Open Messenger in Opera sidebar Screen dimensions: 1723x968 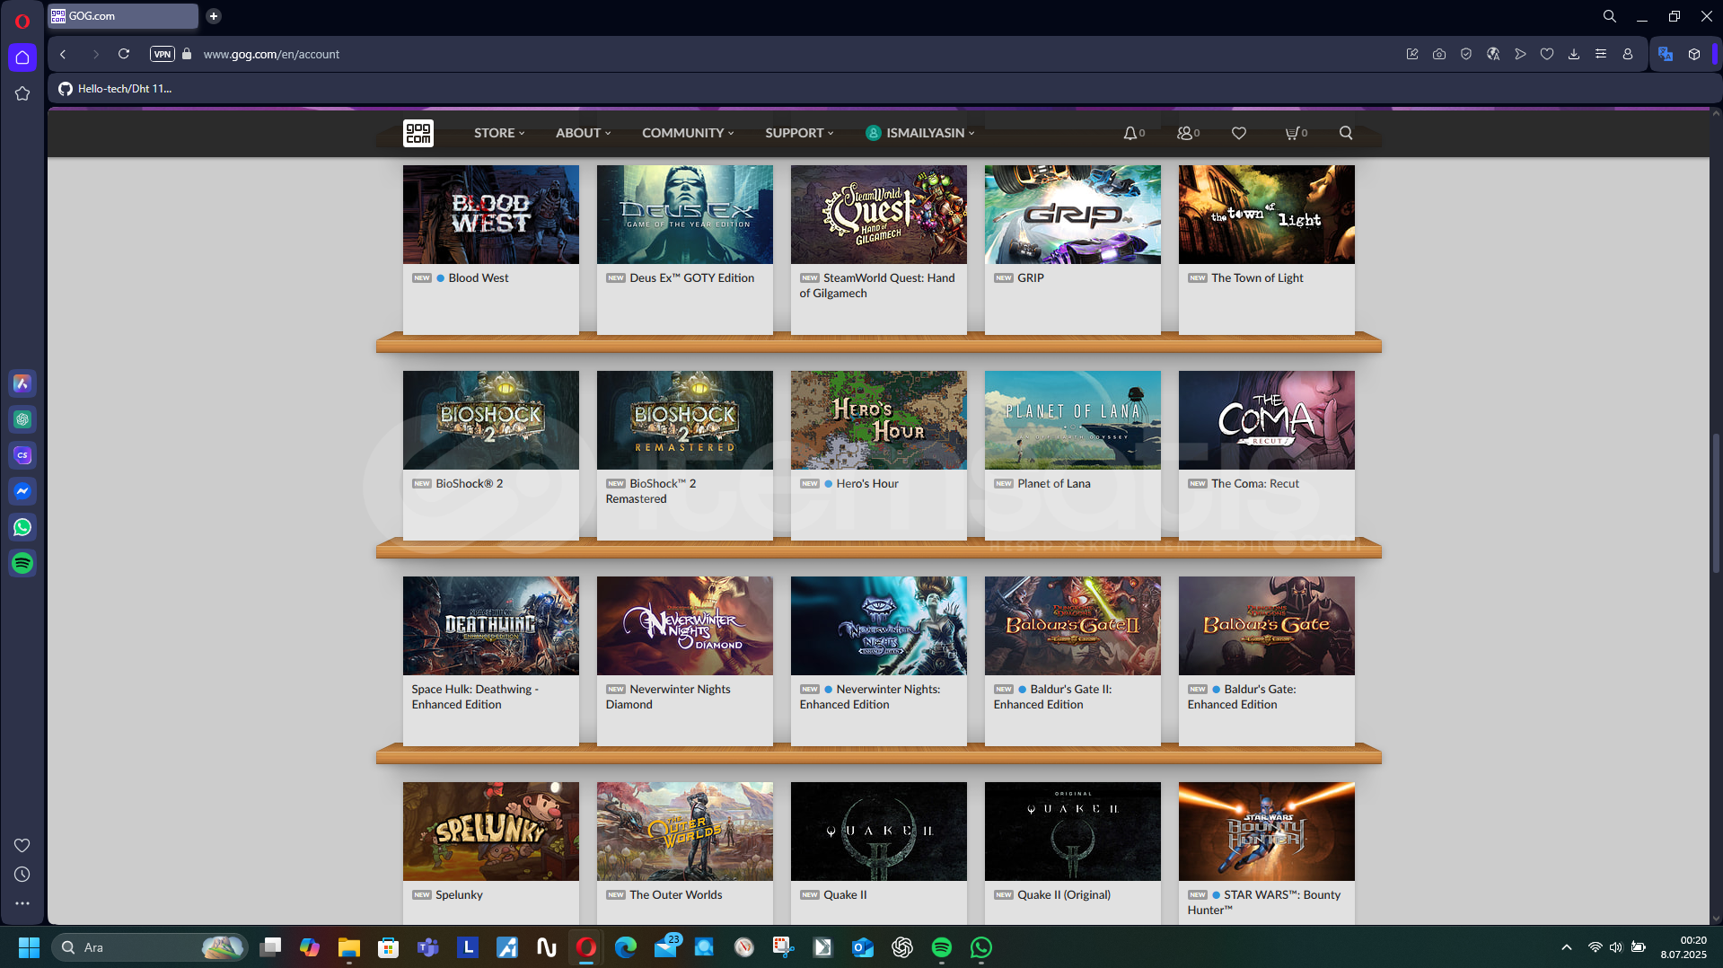(22, 491)
